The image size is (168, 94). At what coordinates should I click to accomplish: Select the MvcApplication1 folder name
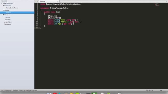coord(8,3)
